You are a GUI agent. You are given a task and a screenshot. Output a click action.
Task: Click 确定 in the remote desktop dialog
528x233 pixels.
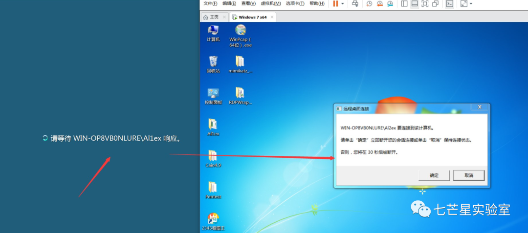(434, 175)
